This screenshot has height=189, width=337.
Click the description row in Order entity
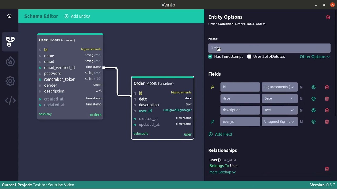[162, 105]
